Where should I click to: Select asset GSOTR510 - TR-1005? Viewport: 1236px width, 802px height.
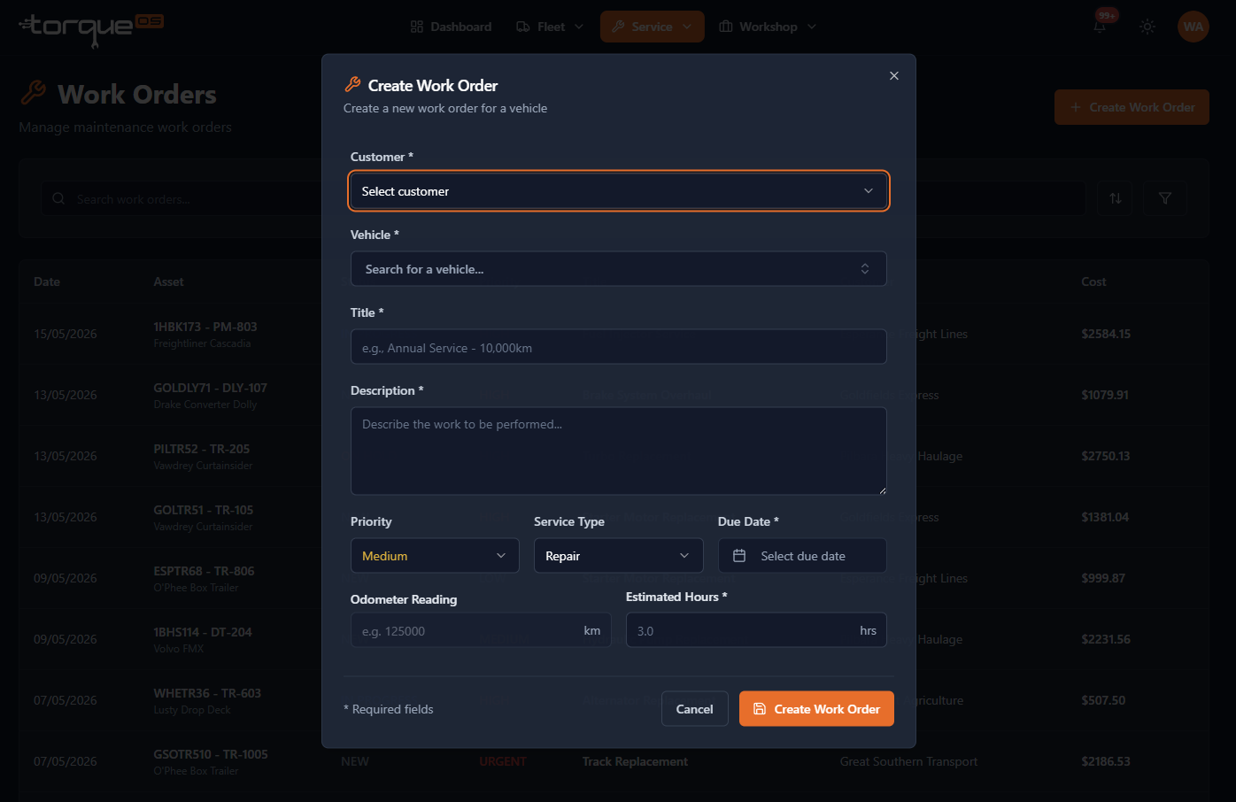(211, 754)
